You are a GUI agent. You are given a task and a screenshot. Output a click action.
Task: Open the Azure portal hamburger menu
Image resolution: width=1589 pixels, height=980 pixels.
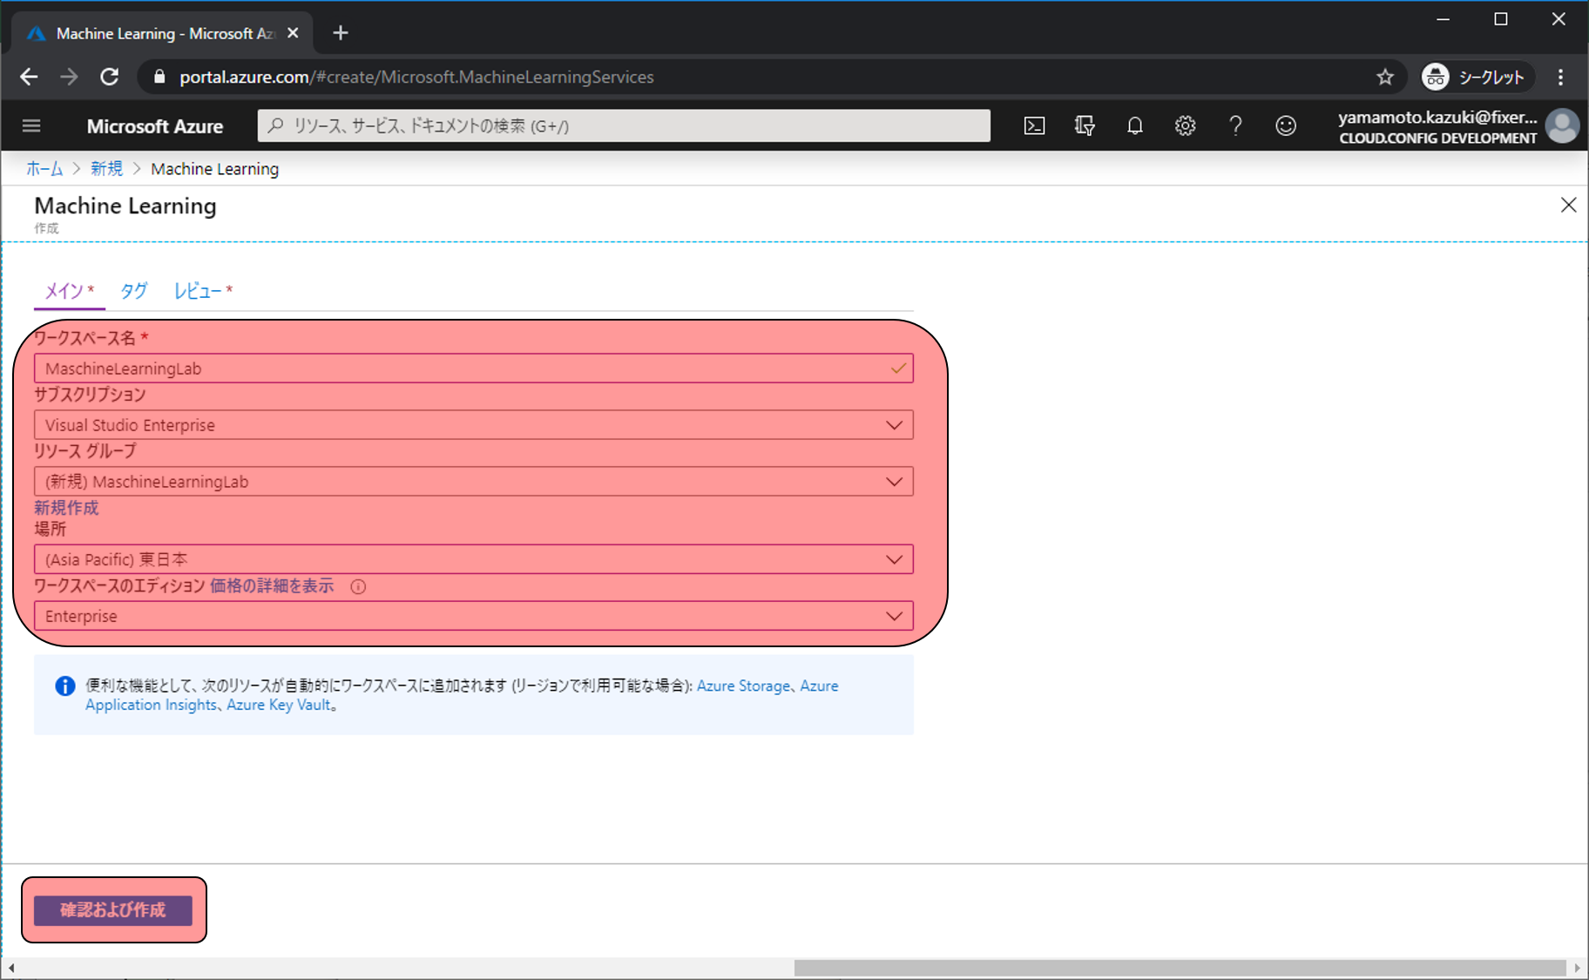(31, 126)
